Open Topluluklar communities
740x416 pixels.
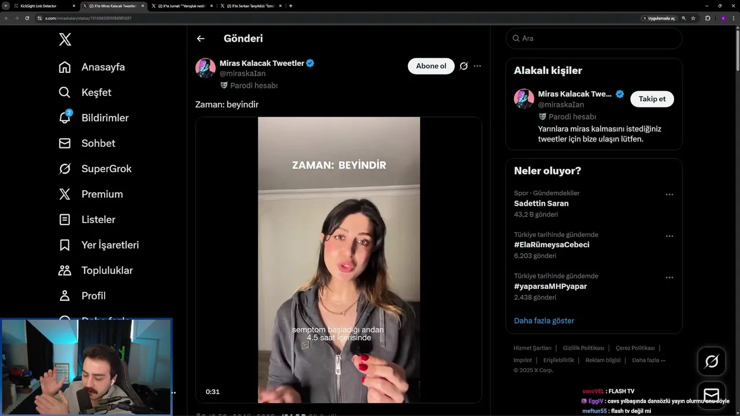(96, 270)
